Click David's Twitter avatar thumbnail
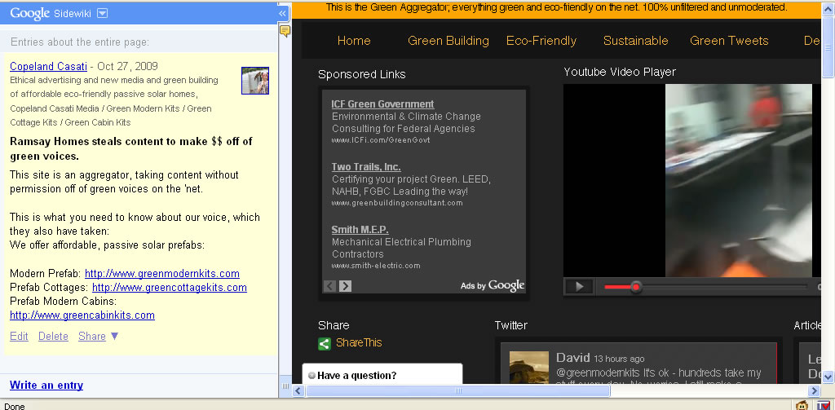 (x=528, y=367)
